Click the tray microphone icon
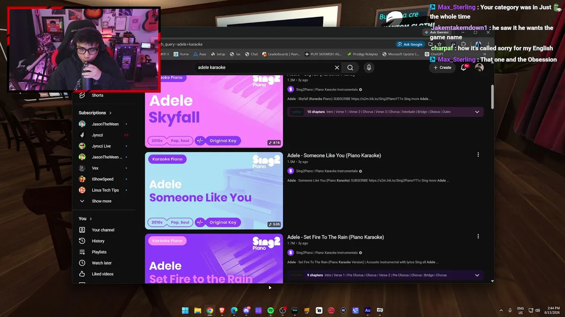 coord(510,310)
